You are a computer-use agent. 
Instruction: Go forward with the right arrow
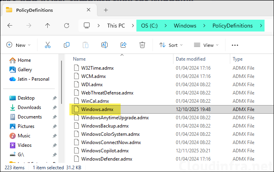(x=29, y=26)
